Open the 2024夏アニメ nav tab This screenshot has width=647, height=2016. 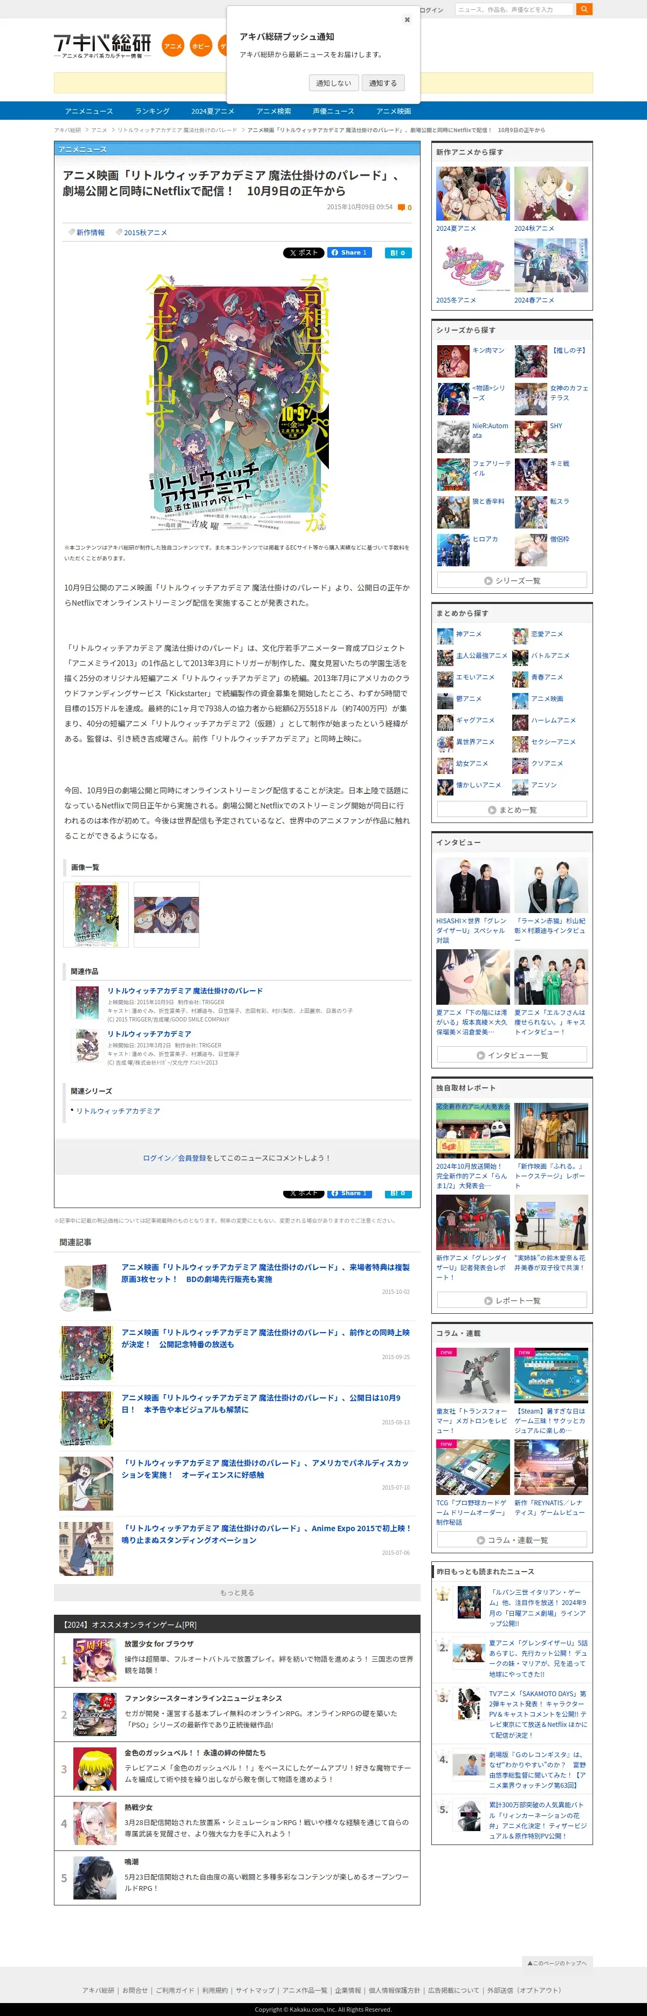coord(213,111)
